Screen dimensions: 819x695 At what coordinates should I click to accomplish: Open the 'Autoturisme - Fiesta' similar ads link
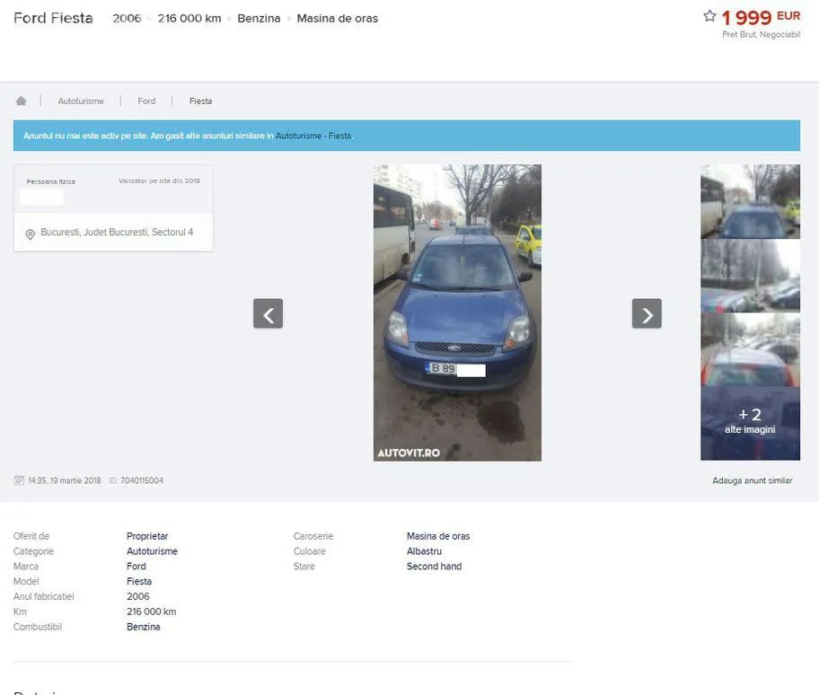[313, 136]
